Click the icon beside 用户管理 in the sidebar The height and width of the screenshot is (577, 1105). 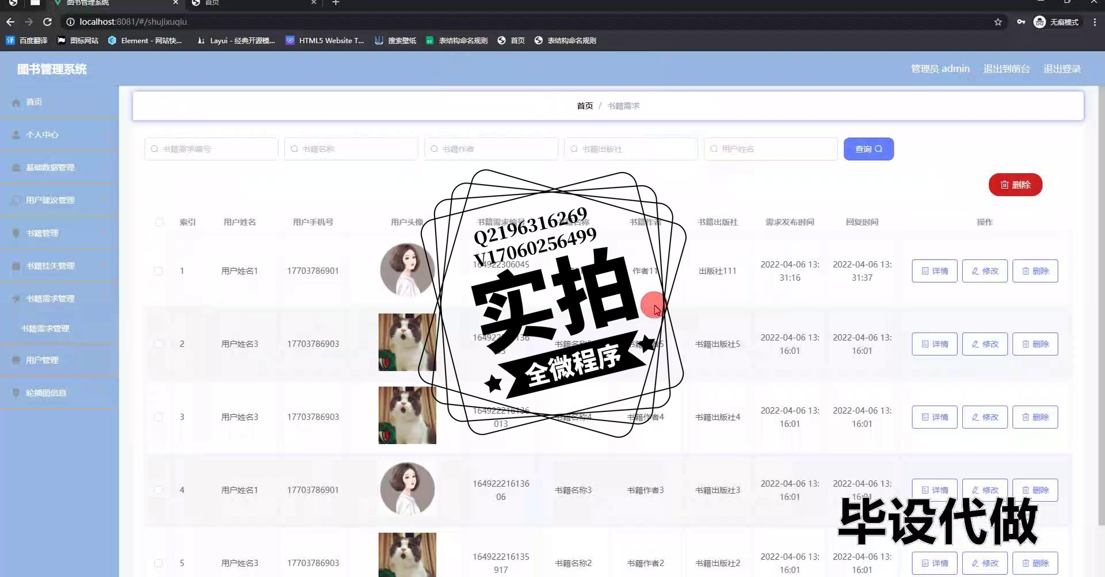(x=16, y=360)
